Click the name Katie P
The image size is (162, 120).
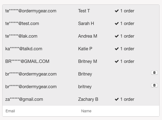(x=85, y=49)
